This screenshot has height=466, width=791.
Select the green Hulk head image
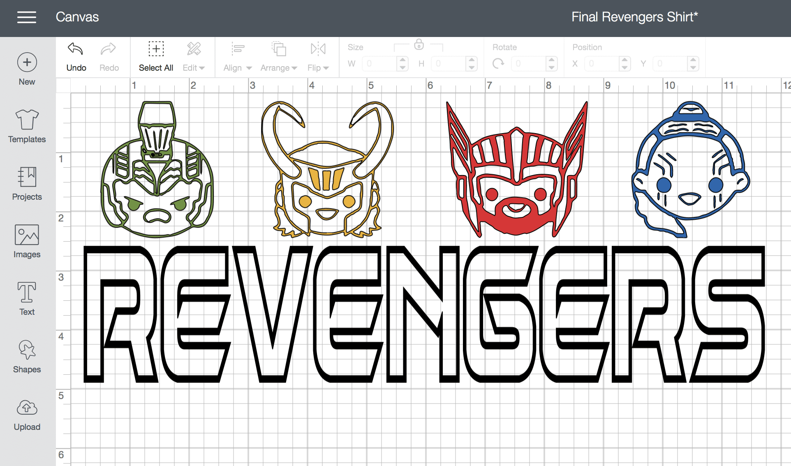coord(157,169)
